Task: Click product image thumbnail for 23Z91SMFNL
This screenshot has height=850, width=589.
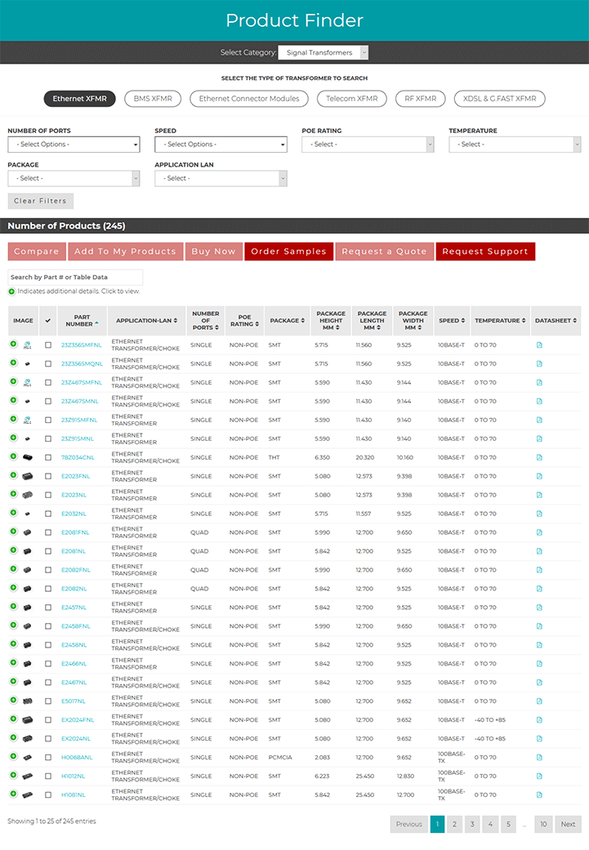Action: 28,421
